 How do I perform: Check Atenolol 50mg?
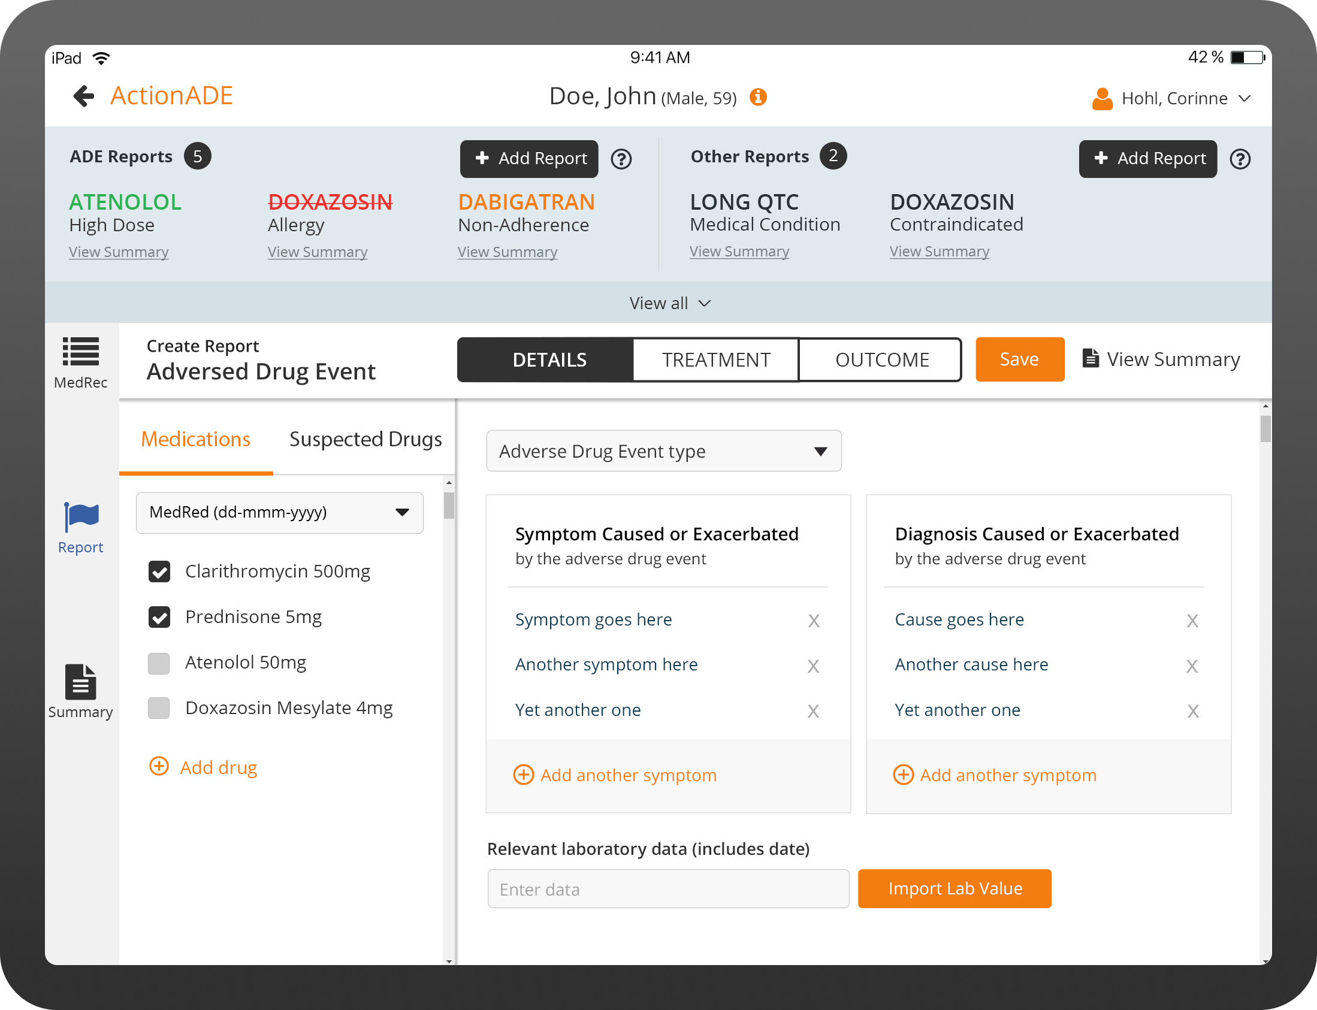pos(159,663)
